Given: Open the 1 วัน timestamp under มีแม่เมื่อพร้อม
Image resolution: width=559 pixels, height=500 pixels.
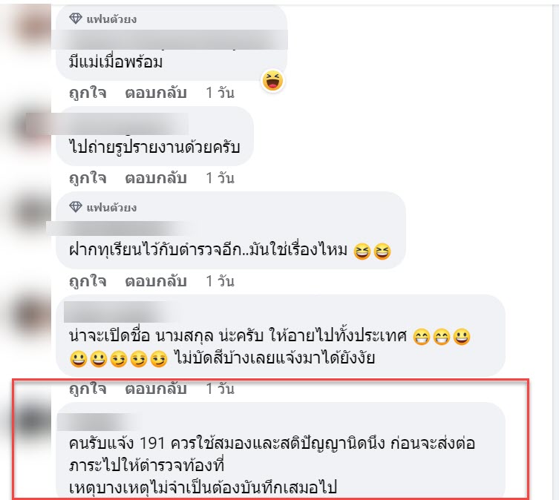Looking at the screenshot, I should (x=220, y=93).
